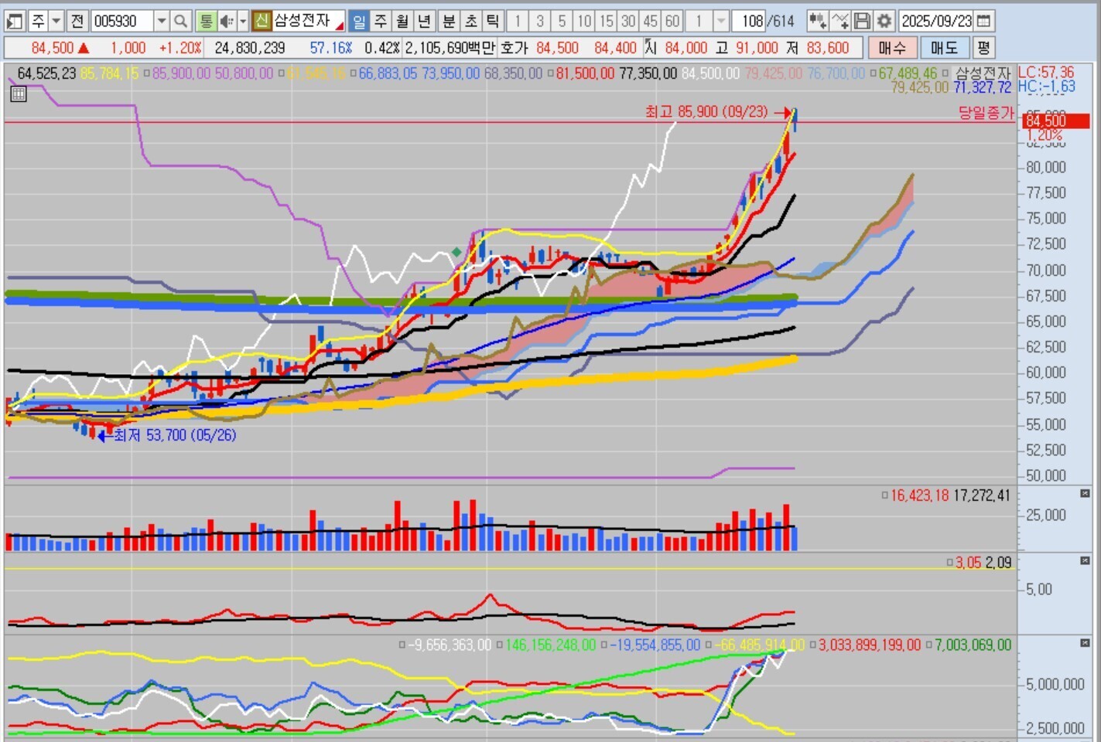Click the data table icon on price chart

[x=19, y=94]
